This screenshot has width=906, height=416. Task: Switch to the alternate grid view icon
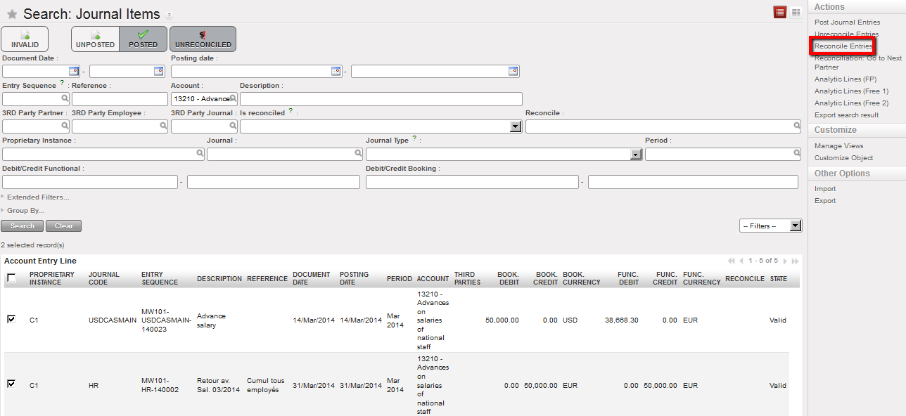click(x=796, y=12)
